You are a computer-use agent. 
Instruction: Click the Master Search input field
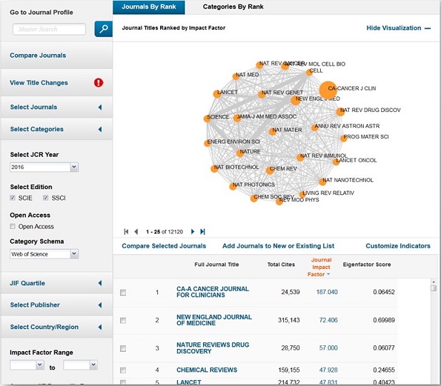point(49,29)
